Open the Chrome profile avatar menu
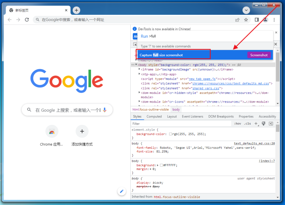 coord(265,20)
